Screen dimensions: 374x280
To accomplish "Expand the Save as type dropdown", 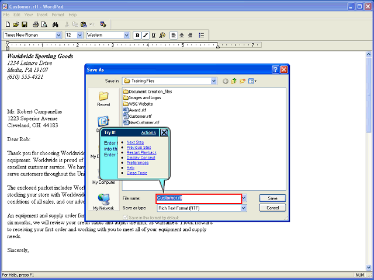I will tap(243, 208).
